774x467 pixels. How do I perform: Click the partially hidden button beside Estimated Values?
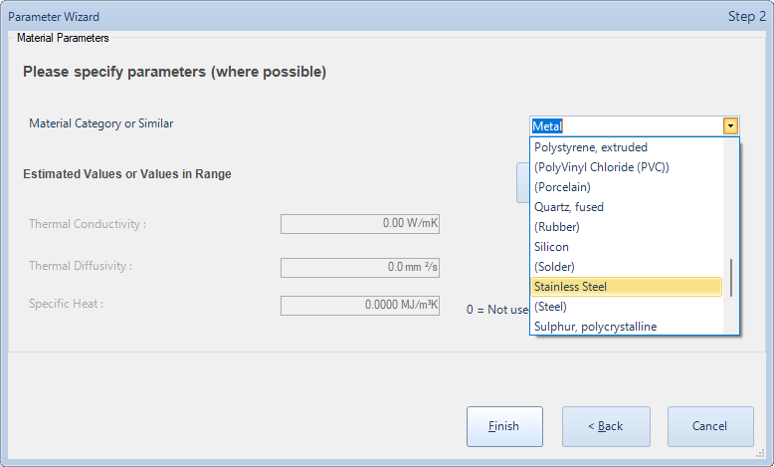[x=522, y=183]
